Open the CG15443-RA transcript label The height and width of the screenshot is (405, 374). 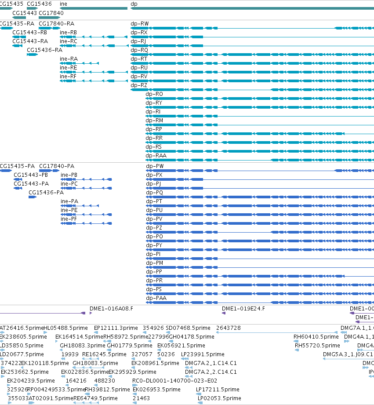pos(30,41)
